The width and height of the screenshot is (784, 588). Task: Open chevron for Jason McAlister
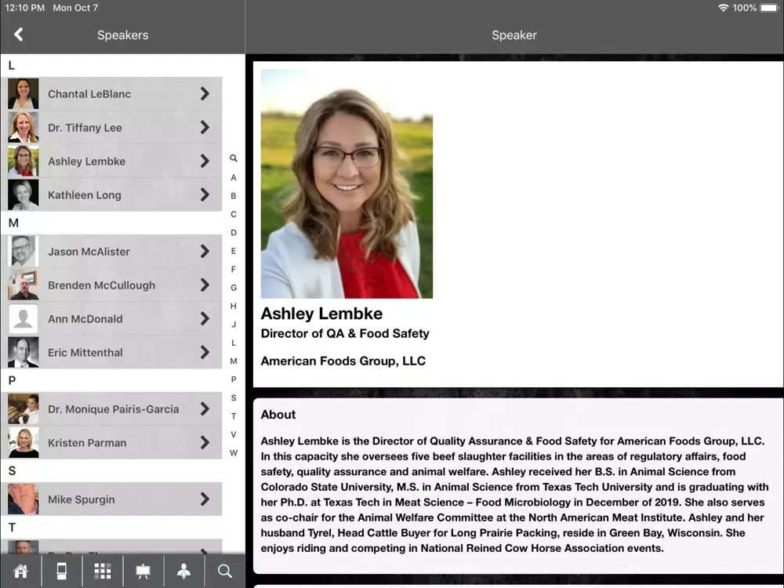click(205, 251)
